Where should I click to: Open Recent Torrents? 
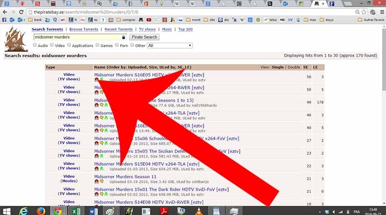[118, 29]
